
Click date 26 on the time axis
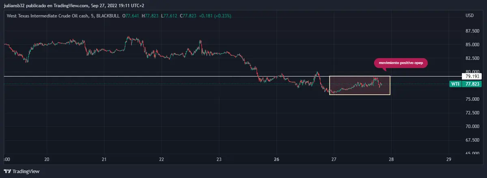276,159
